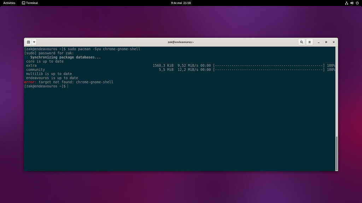The height and width of the screenshot is (203, 362).
Task: Minimize the terminal window
Action: coord(318,42)
